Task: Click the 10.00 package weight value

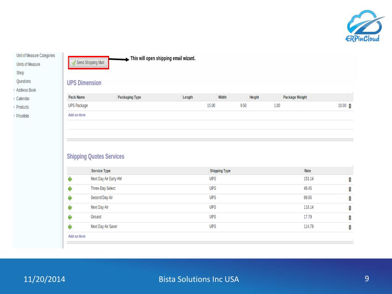Action: point(342,106)
